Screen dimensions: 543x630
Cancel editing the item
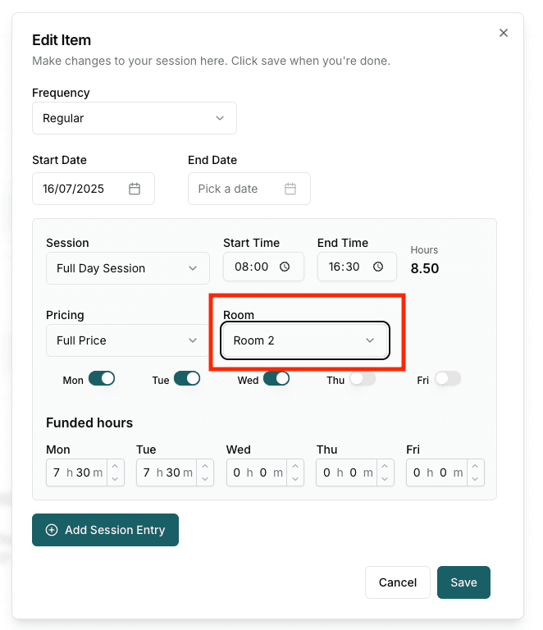[398, 582]
